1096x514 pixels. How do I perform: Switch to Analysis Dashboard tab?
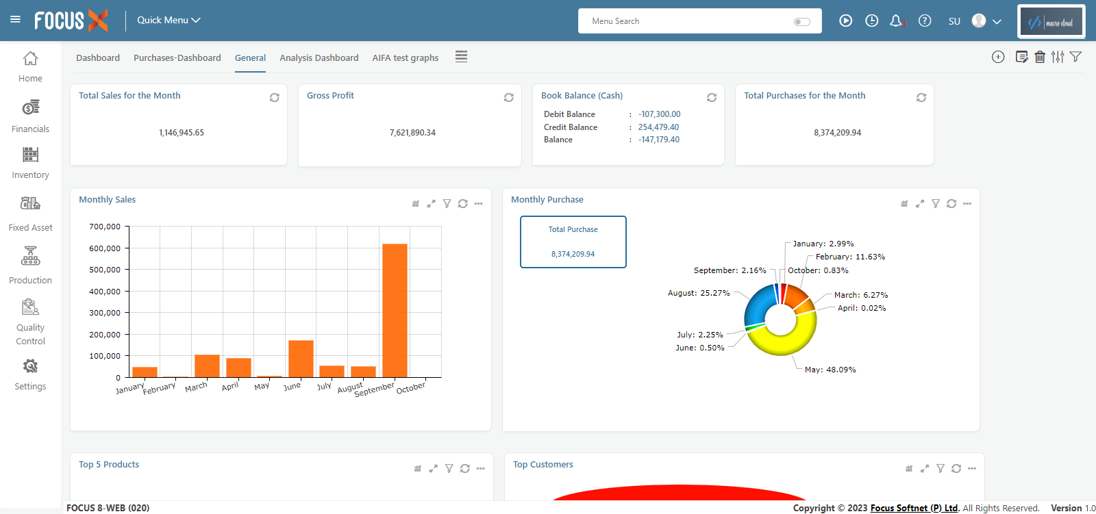tap(319, 58)
